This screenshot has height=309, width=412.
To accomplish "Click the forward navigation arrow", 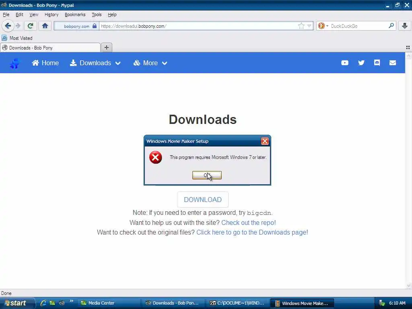I will 18,26.
